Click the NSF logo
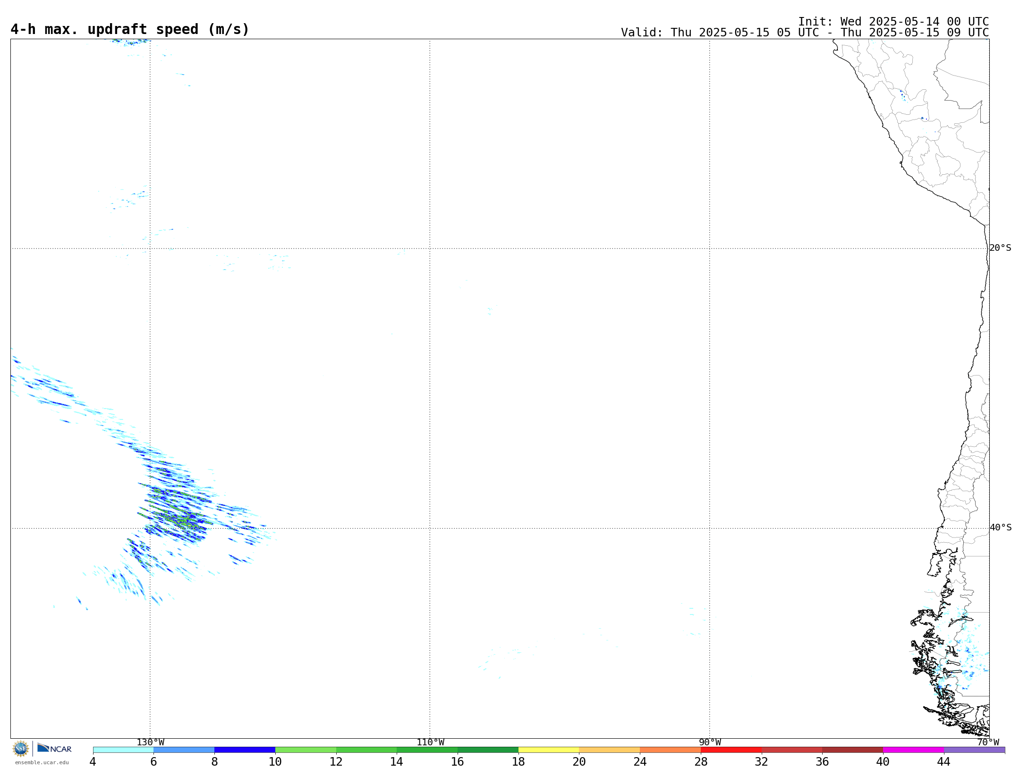 (21, 749)
